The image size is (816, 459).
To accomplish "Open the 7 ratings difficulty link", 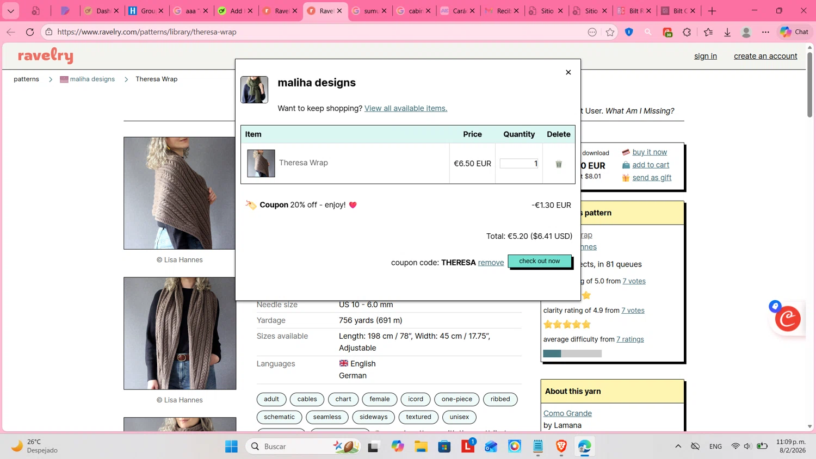I will point(630,339).
